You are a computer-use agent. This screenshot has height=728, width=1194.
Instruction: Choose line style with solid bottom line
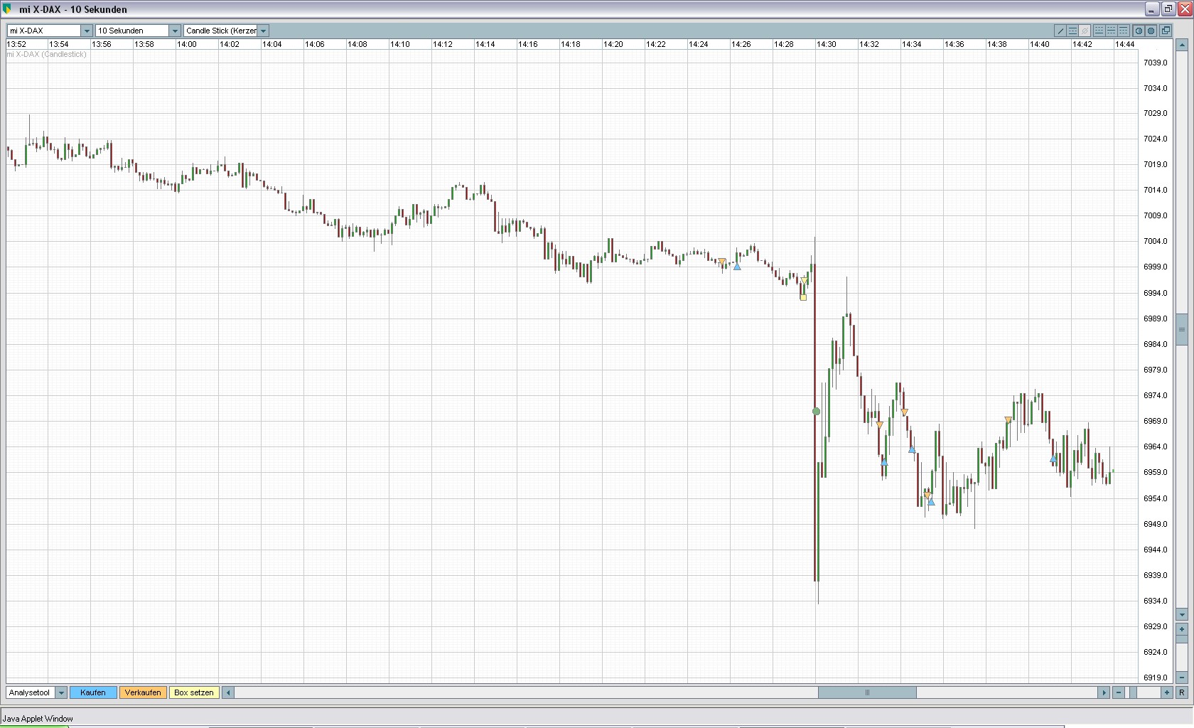1099,31
